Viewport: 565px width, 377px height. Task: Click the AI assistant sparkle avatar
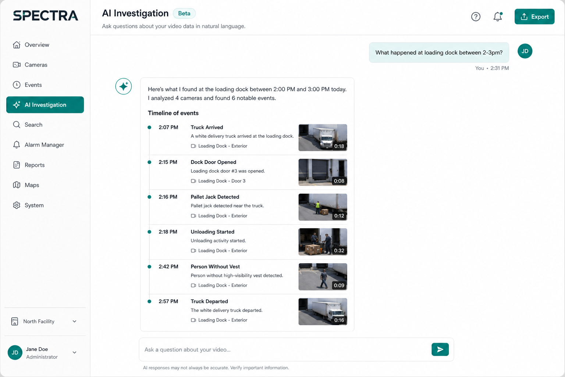[x=124, y=87]
